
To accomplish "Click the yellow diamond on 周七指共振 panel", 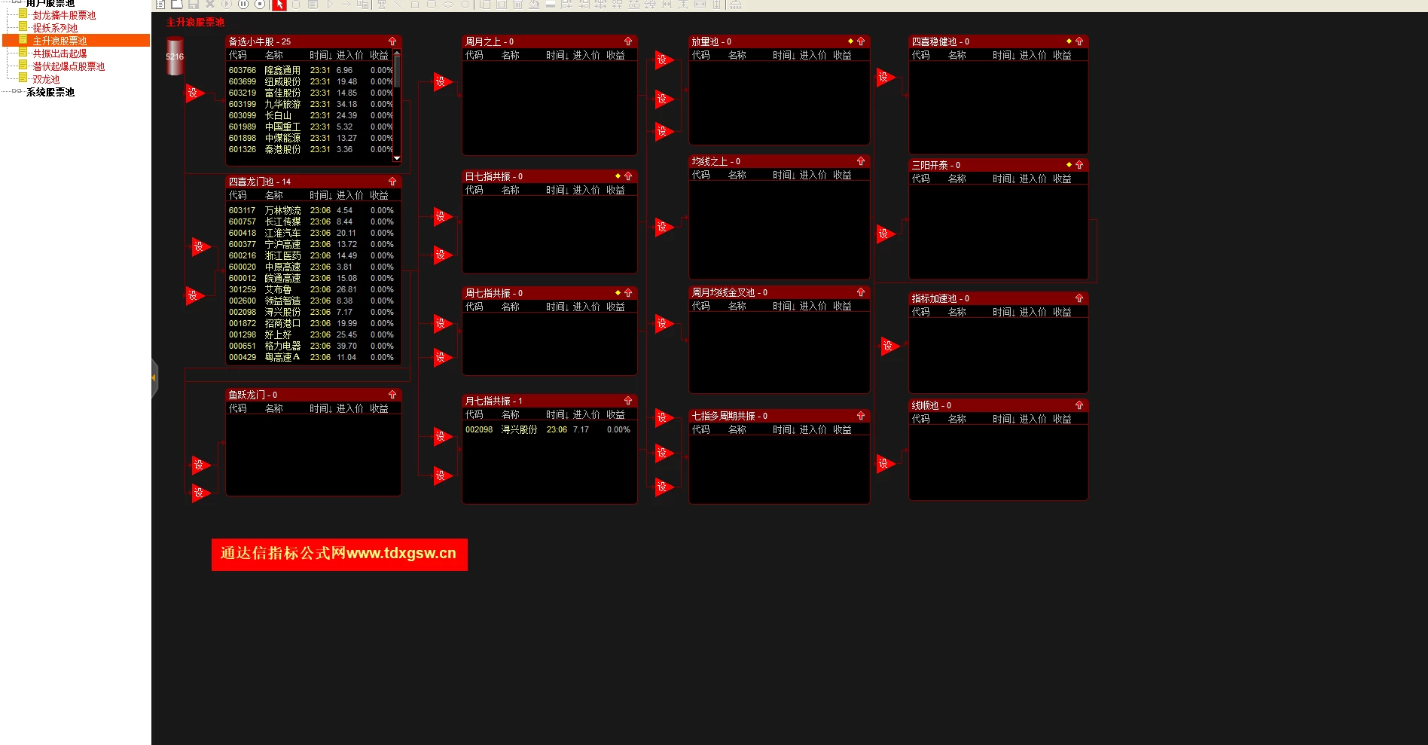I will (x=618, y=293).
